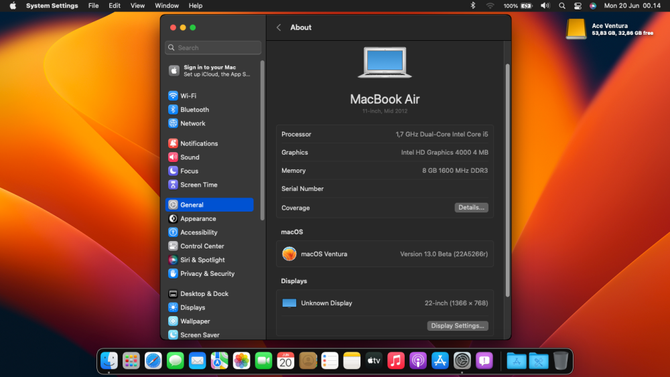
Task: Open Music from the Dock
Action: [396, 361]
